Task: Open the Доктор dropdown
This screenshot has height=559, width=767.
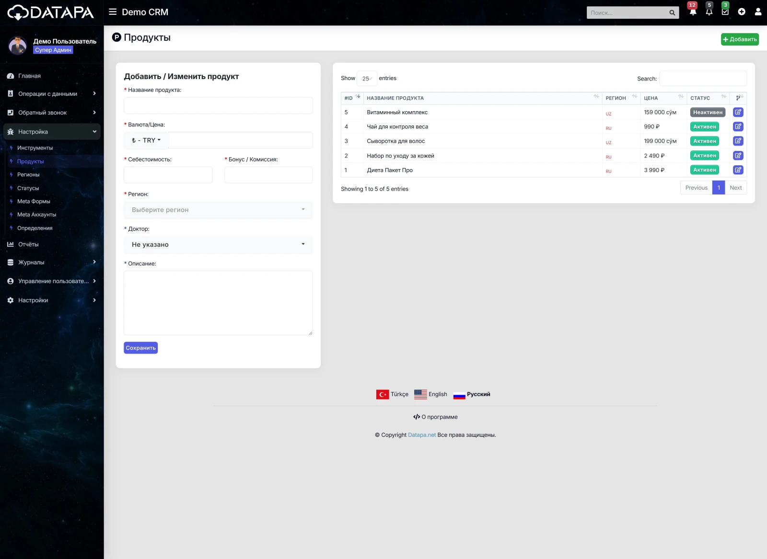Action: tap(218, 244)
